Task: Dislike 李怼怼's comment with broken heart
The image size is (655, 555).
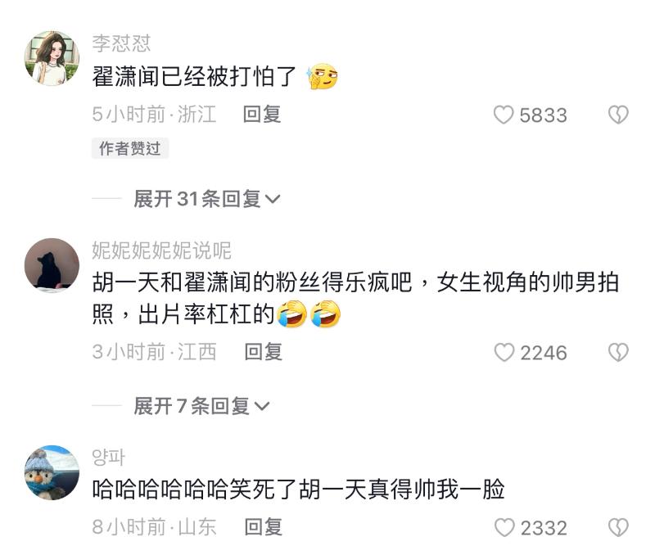Action: [618, 115]
